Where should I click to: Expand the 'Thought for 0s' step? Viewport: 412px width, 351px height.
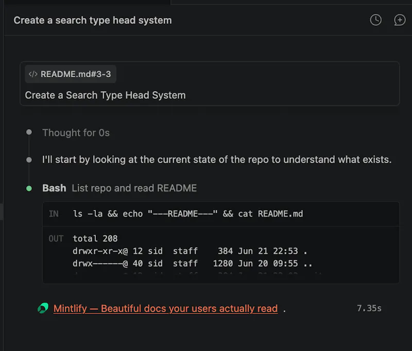click(x=76, y=133)
